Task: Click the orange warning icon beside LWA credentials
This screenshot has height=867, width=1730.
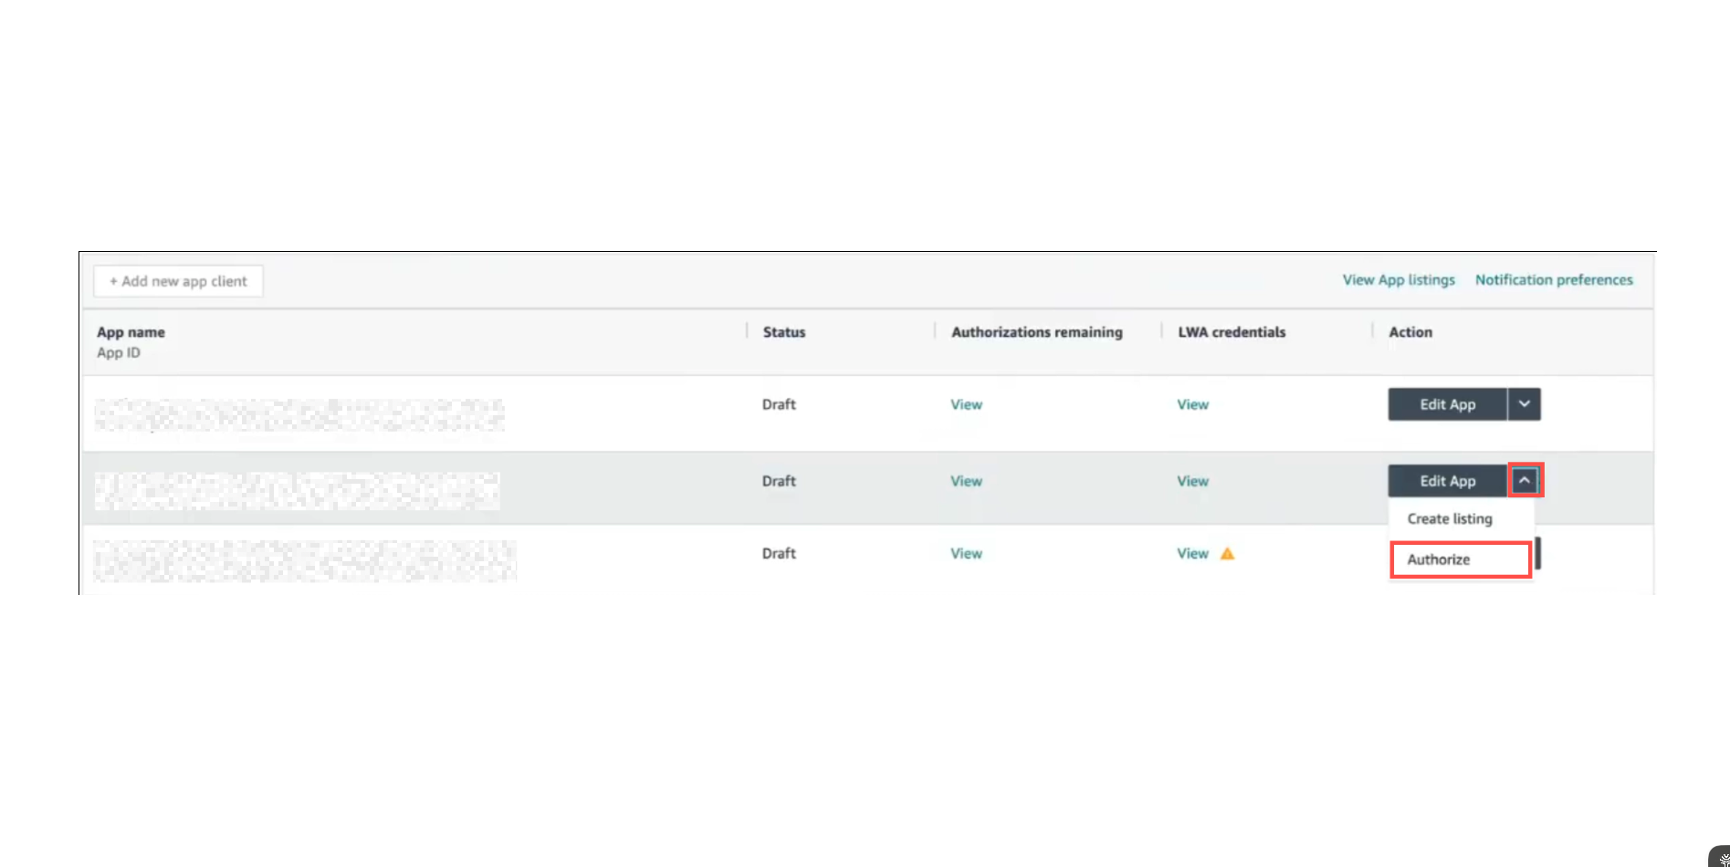Action: pyautogui.click(x=1227, y=553)
